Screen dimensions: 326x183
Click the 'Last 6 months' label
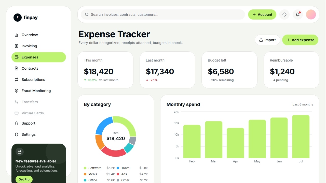(303, 104)
